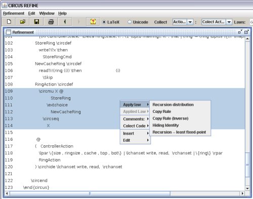Choose Copy Rule (Inverse) law
The image size is (253, 199).
click(x=180, y=118)
